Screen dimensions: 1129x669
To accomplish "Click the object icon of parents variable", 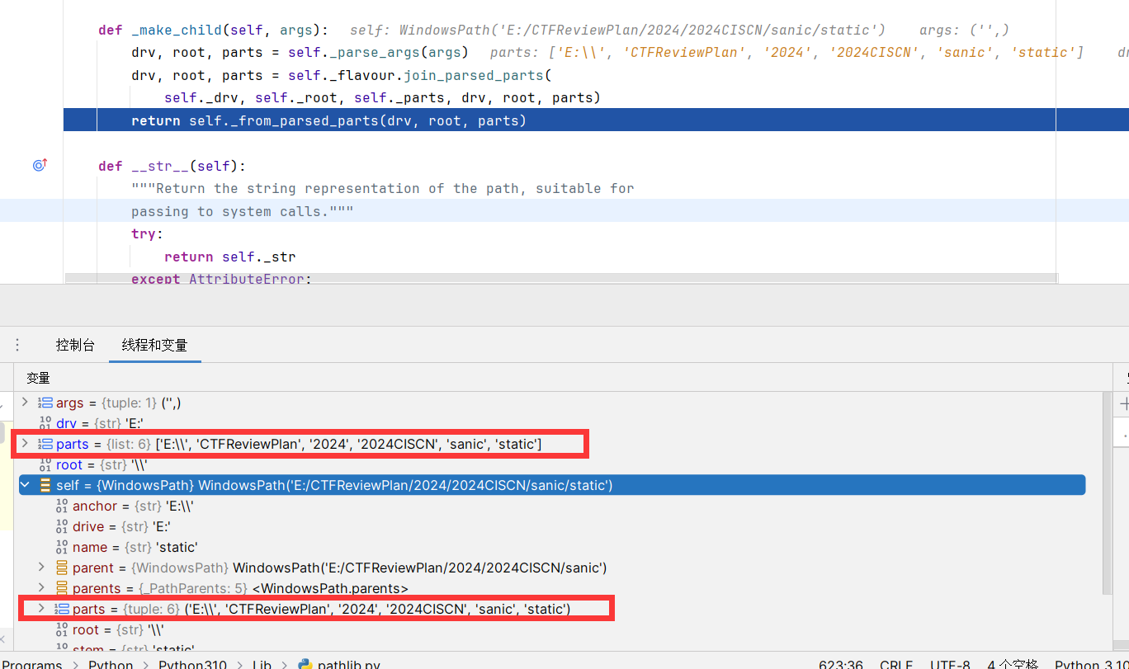I will click(x=62, y=588).
